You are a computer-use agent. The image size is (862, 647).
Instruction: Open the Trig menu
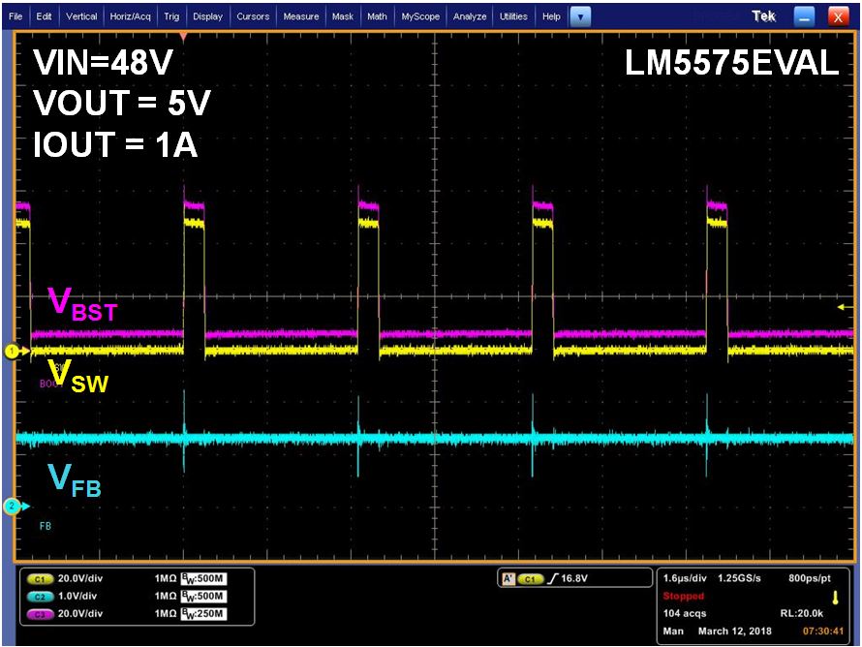[x=171, y=16]
